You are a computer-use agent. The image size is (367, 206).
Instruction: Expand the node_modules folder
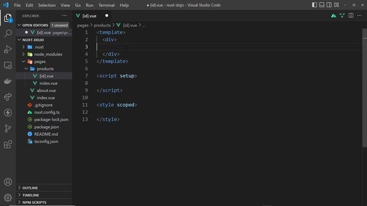point(24,54)
